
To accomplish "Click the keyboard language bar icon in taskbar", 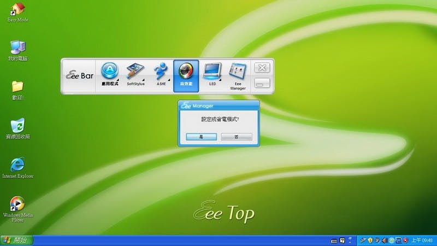I will (334, 241).
